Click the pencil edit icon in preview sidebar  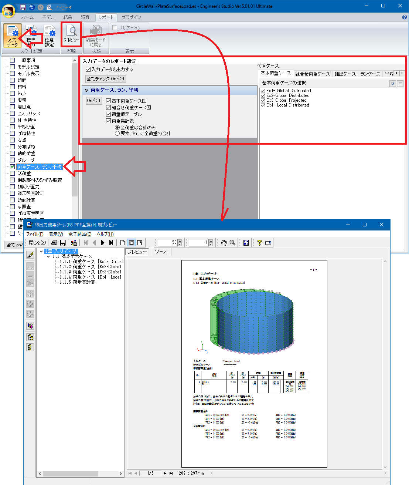(30, 255)
